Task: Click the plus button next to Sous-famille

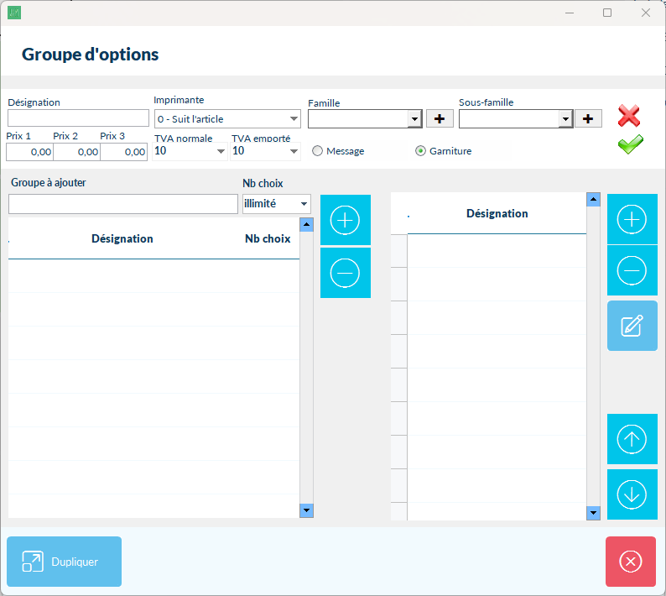Action: click(x=588, y=118)
